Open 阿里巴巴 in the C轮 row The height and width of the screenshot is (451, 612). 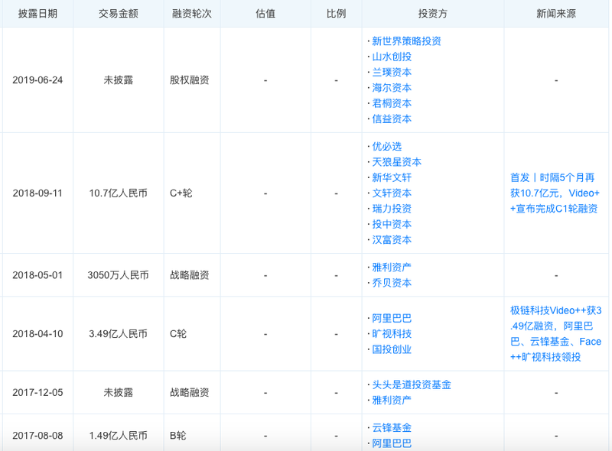pyautogui.click(x=392, y=318)
